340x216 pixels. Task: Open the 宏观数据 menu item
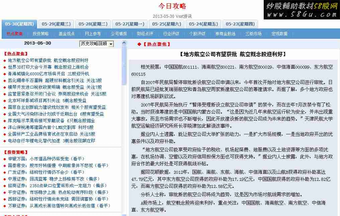coord(279,33)
